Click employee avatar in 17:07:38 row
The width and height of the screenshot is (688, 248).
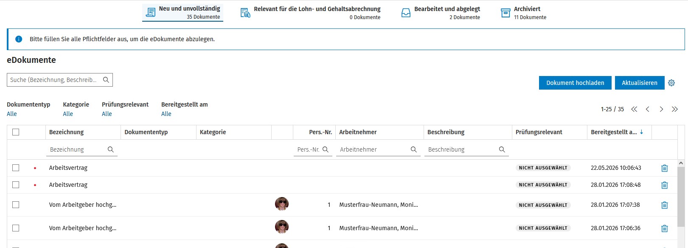[x=282, y=204]
